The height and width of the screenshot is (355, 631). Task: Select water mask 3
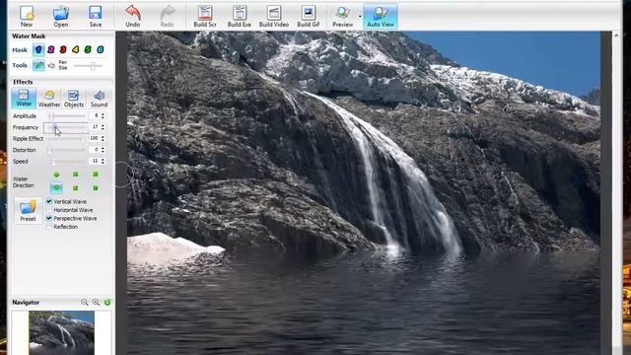click(63, 50)
